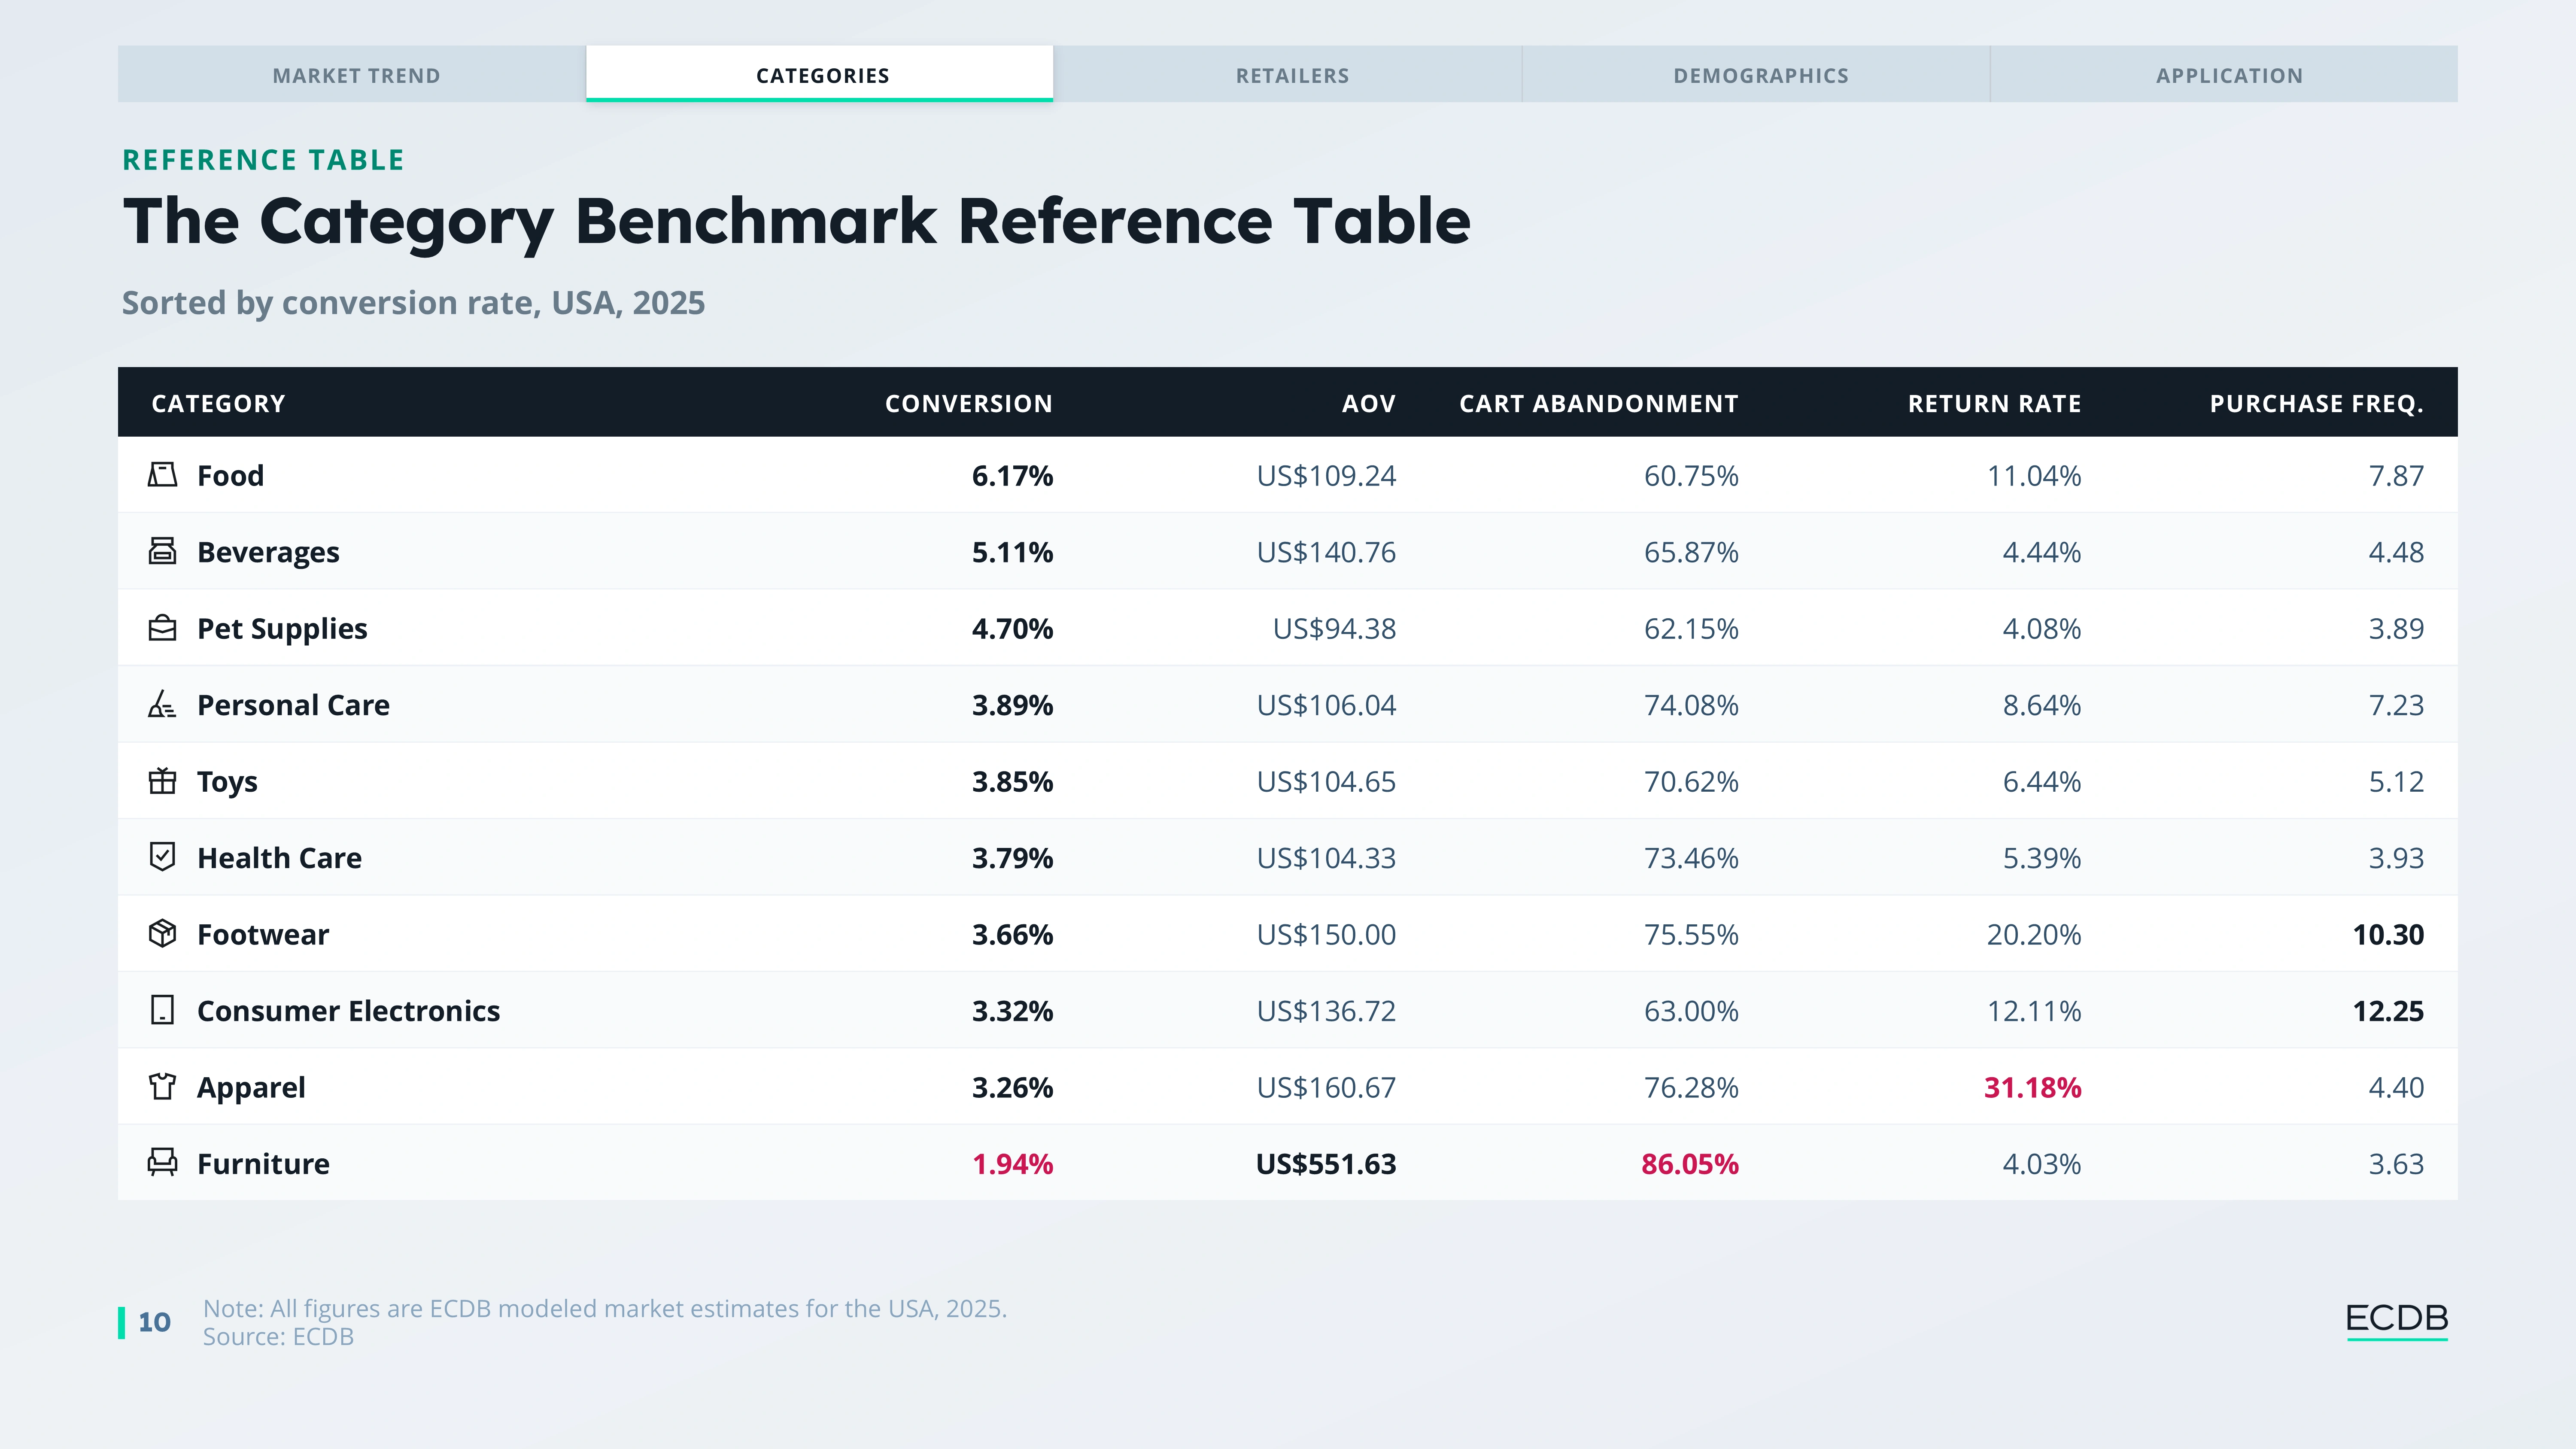The height and width of the screenshot is (1449, 2576).
Task: Select the Categories tab
Action: [x=820, y=74]
